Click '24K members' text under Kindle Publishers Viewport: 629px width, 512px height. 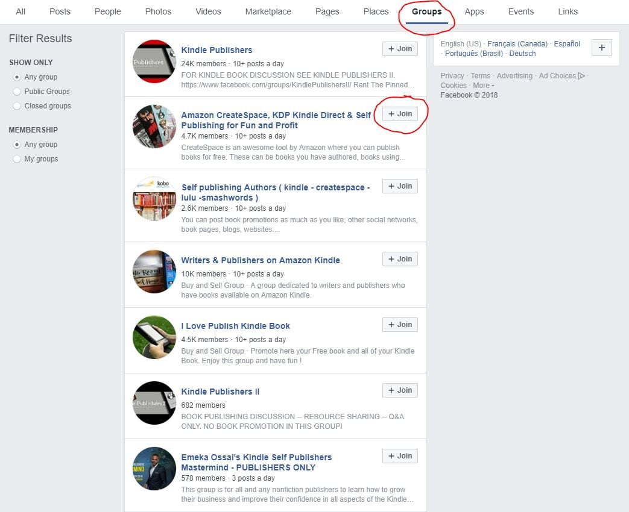pos(203,64)
